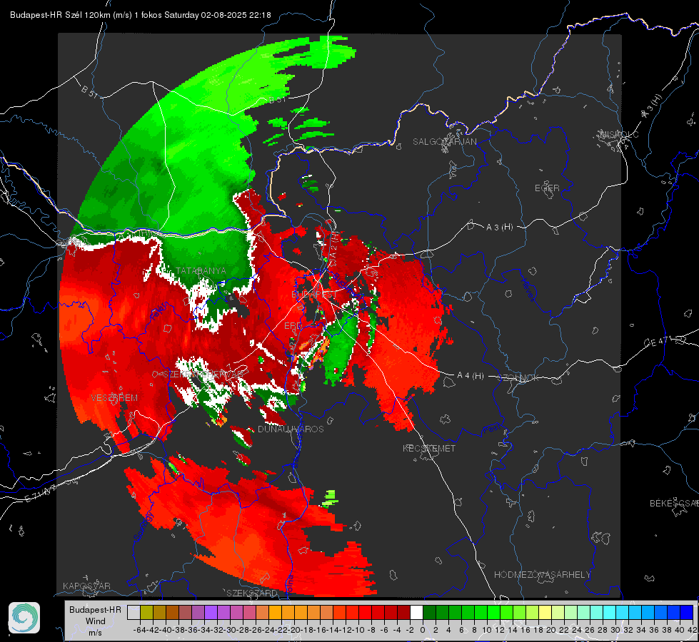Click the '20' value on the wind scale
The width and height of the screenshot is (699, 642).
(x=551, y=630)
